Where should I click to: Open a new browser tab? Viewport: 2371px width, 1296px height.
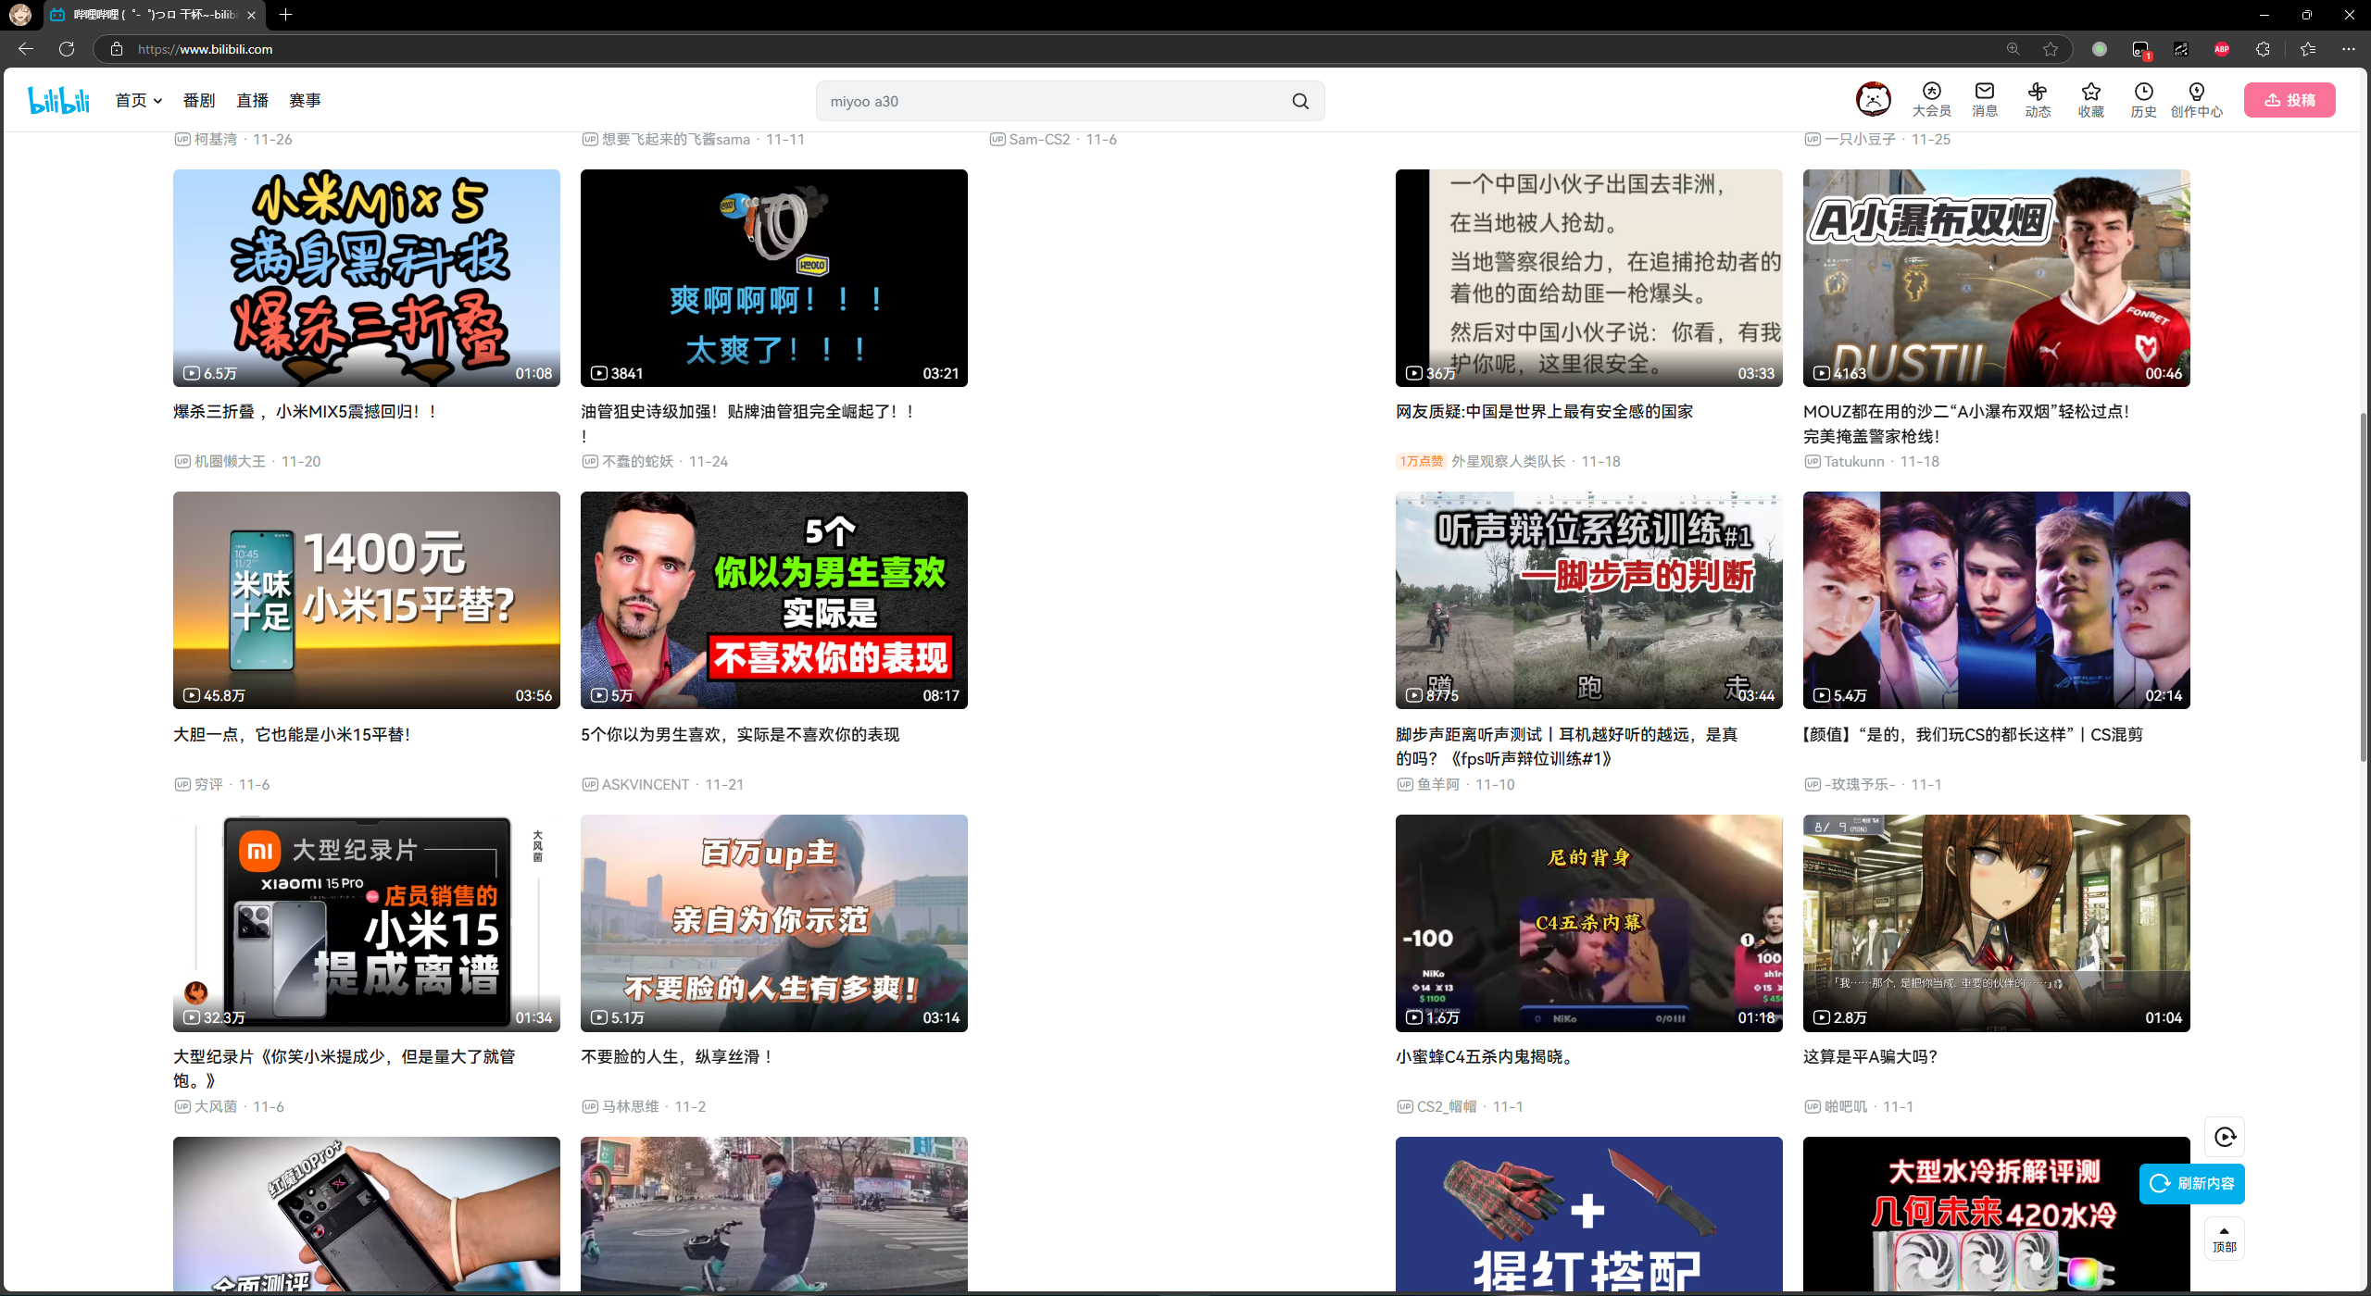(x=285, y=15)
